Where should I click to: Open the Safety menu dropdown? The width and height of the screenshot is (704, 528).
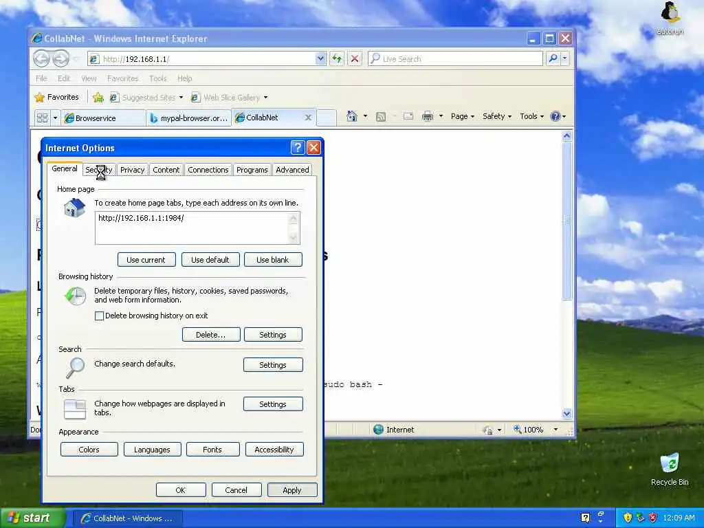(x=497, y=116)
